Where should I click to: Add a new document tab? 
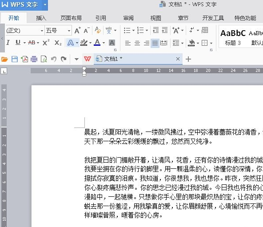point(188,59)
